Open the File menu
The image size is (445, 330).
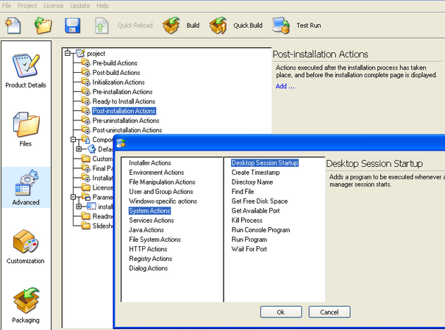(x=7, y=6)
